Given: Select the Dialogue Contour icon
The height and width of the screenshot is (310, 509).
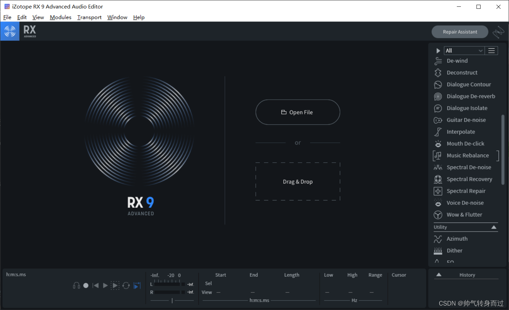Looking at the screenshot, I should (x=438, y=85).
